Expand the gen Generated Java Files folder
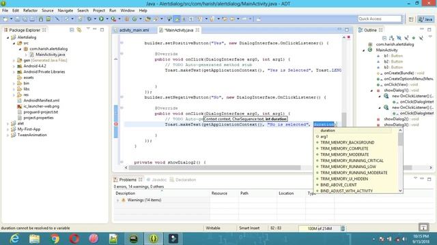This screenshot has height=245, width=437. pos(14,61)
